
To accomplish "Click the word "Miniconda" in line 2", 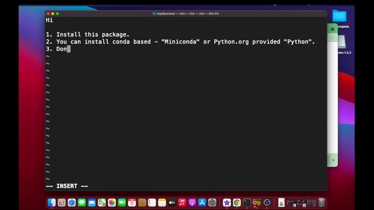I will point(181,41).
